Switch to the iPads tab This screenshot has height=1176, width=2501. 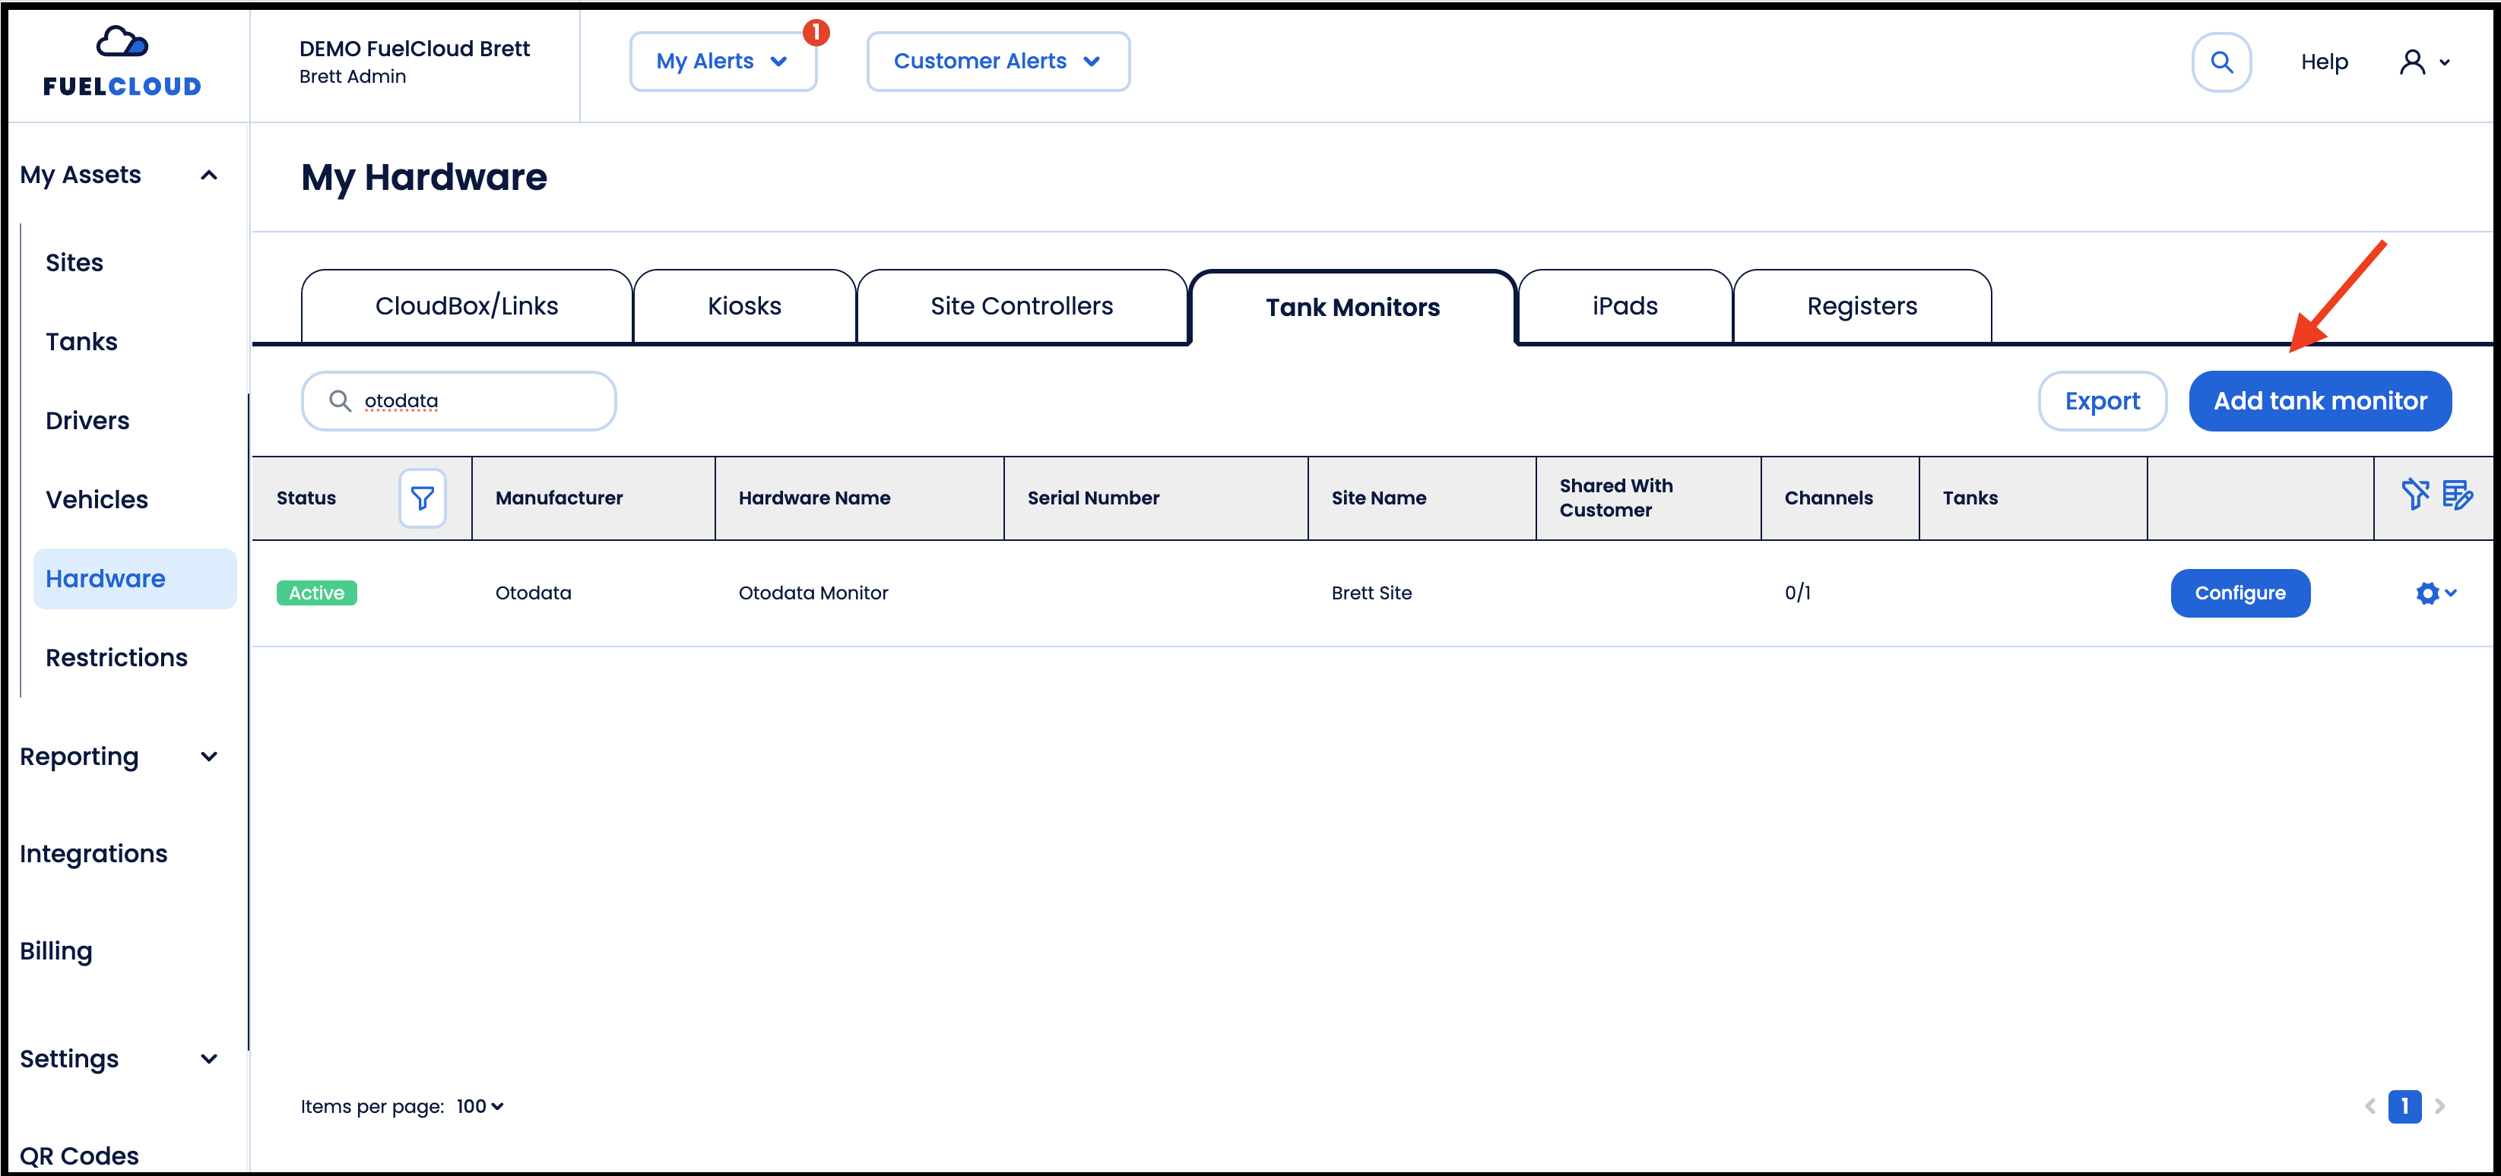[x=1625, y=307]
